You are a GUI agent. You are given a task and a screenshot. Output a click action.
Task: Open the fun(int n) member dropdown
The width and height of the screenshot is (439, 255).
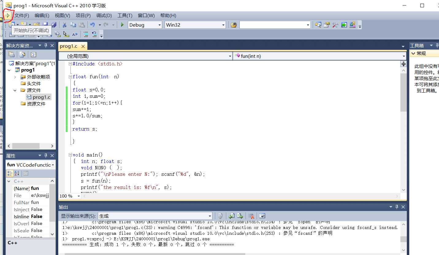tap(404, 56)
